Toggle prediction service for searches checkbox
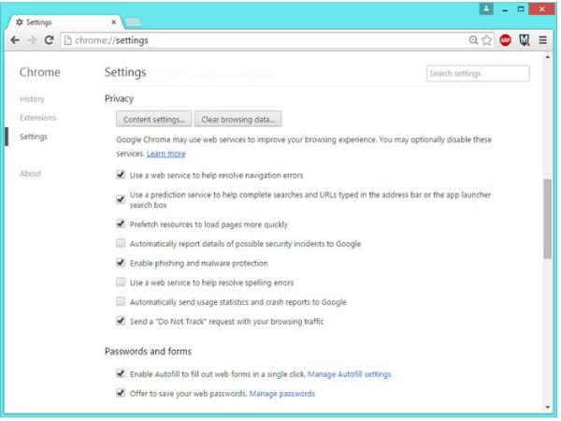Screen dimensions: 561x421 click(x=121, y=199)
